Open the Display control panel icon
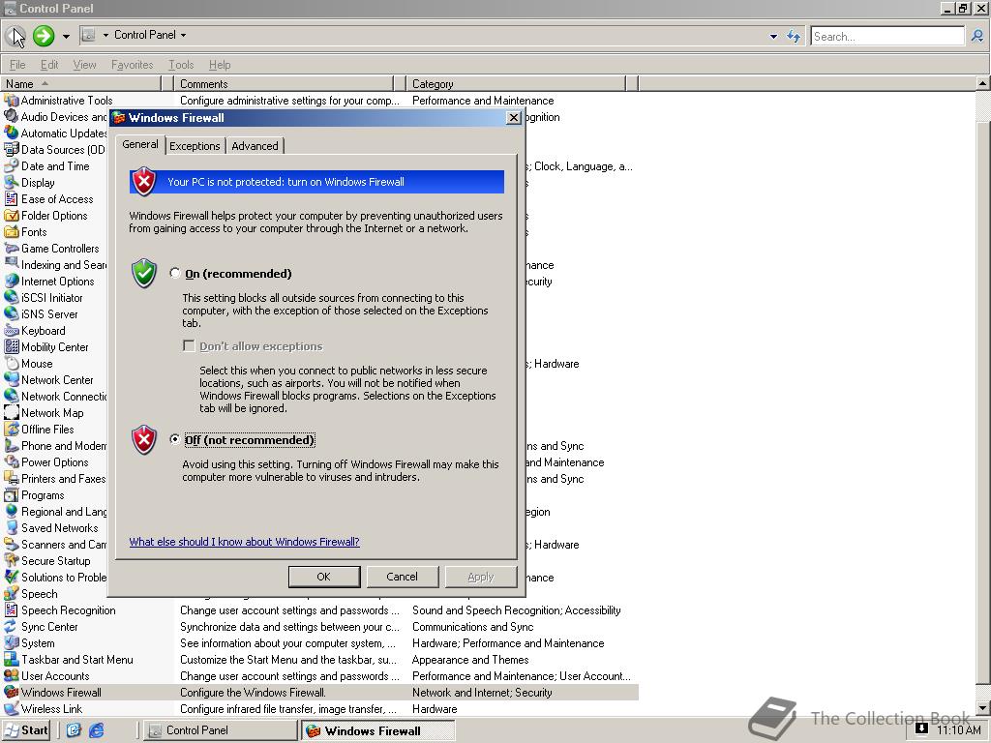 click(x=12, y=182)
